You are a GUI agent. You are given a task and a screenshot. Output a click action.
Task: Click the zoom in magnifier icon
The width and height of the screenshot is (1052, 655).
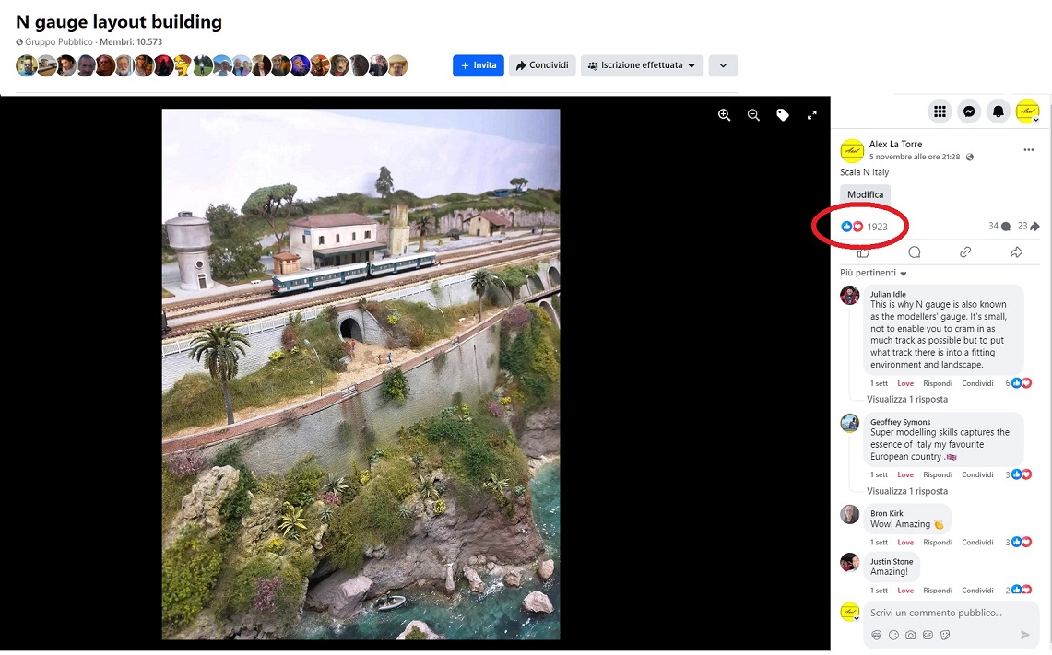tap(724, 115)
